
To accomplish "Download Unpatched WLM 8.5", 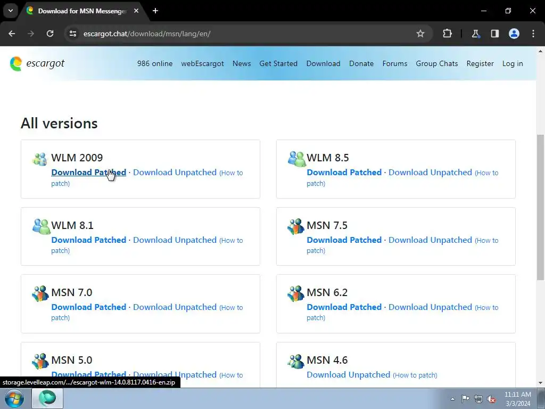I will pyautogui.click(x=430, y=173).
